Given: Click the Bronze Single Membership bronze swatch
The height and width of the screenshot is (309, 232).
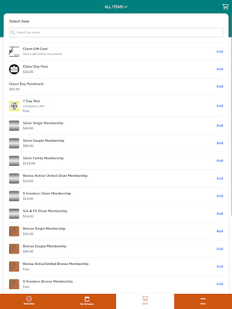Looking at the screenshot, I should tap(14, 231).
